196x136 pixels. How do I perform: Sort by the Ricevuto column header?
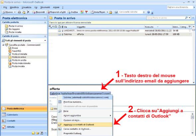pyautogui.click(x=158, y=27)
